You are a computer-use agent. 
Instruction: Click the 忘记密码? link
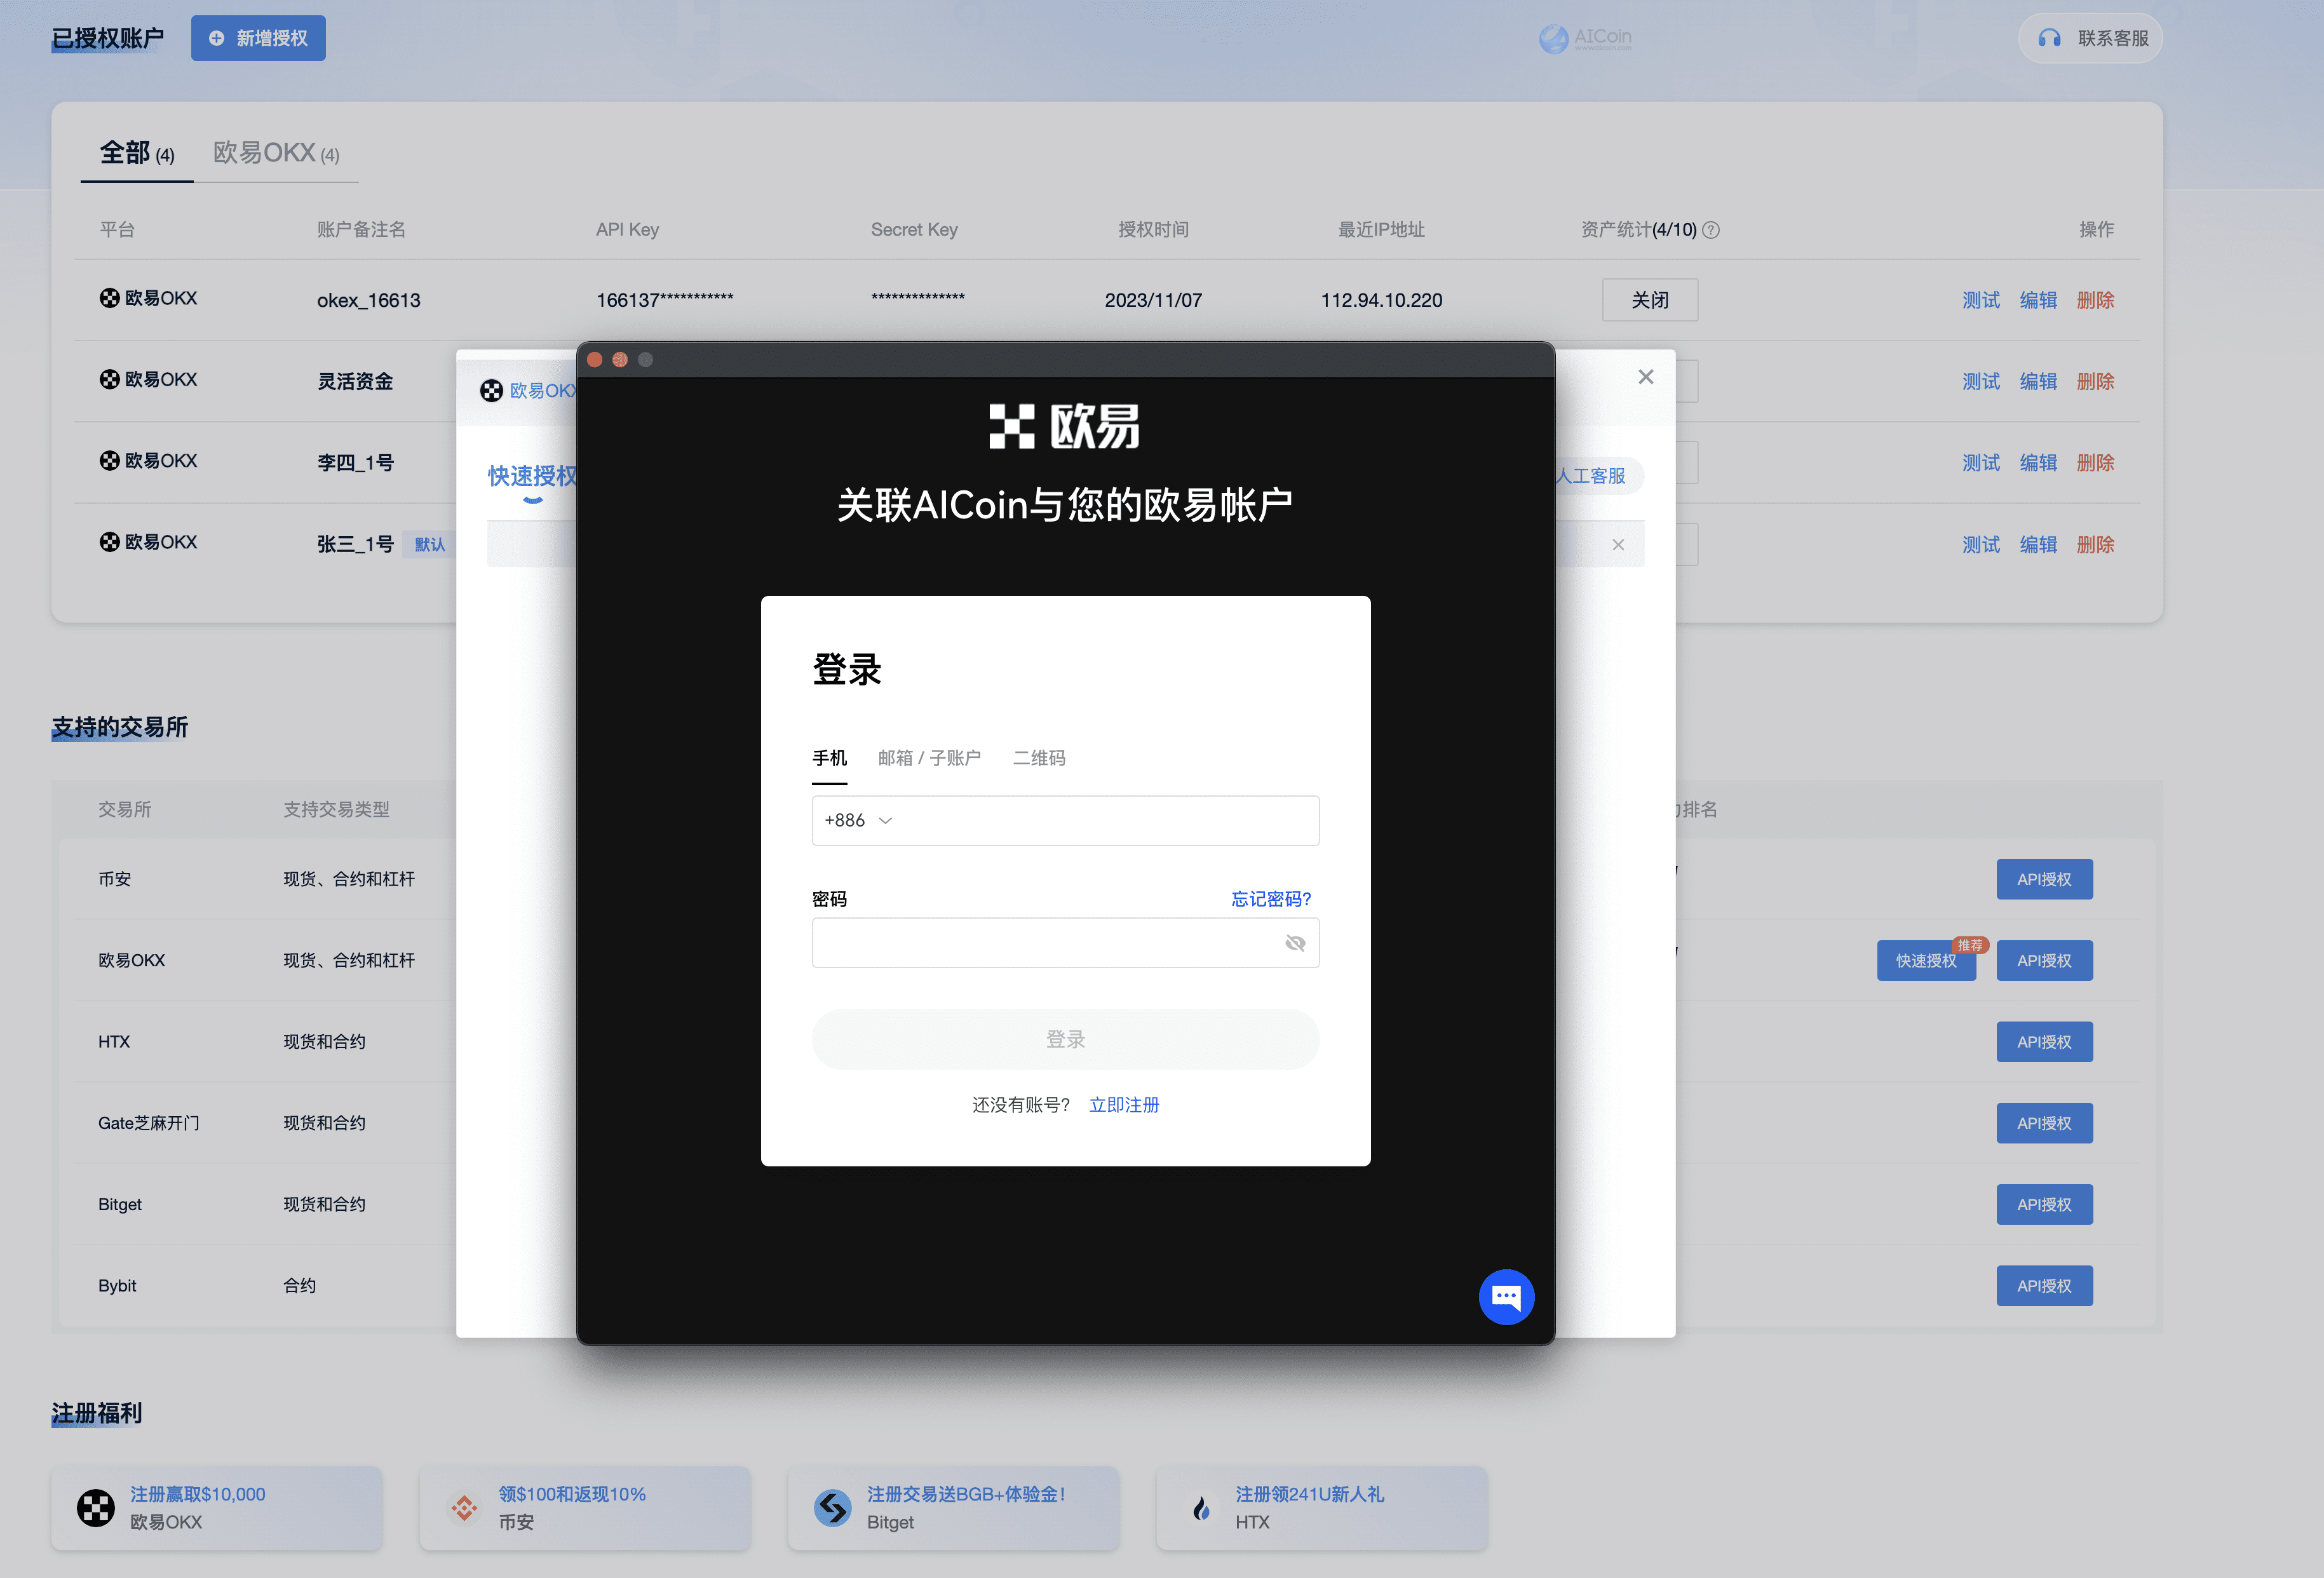[1270, 898]
